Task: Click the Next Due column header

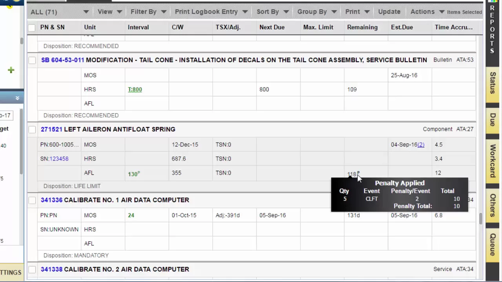Action: [272, 27]
